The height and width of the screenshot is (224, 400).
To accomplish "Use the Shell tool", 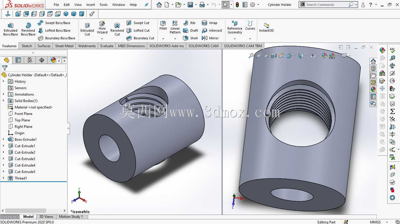I will pos(190,38).
